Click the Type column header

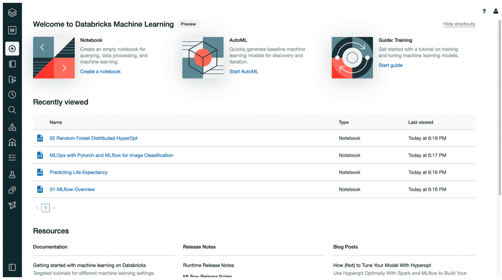click(344, 122)
